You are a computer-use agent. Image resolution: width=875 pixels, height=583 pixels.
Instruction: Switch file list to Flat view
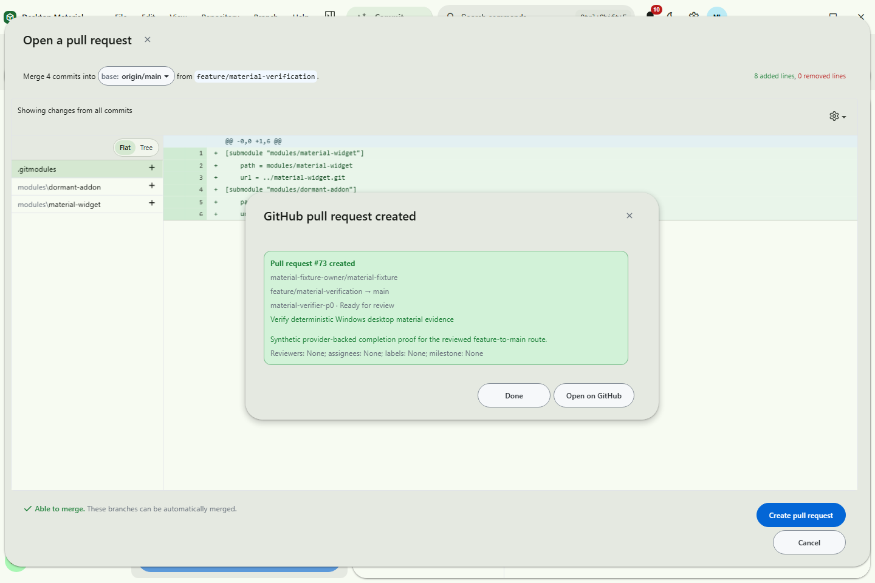(125, 148)
